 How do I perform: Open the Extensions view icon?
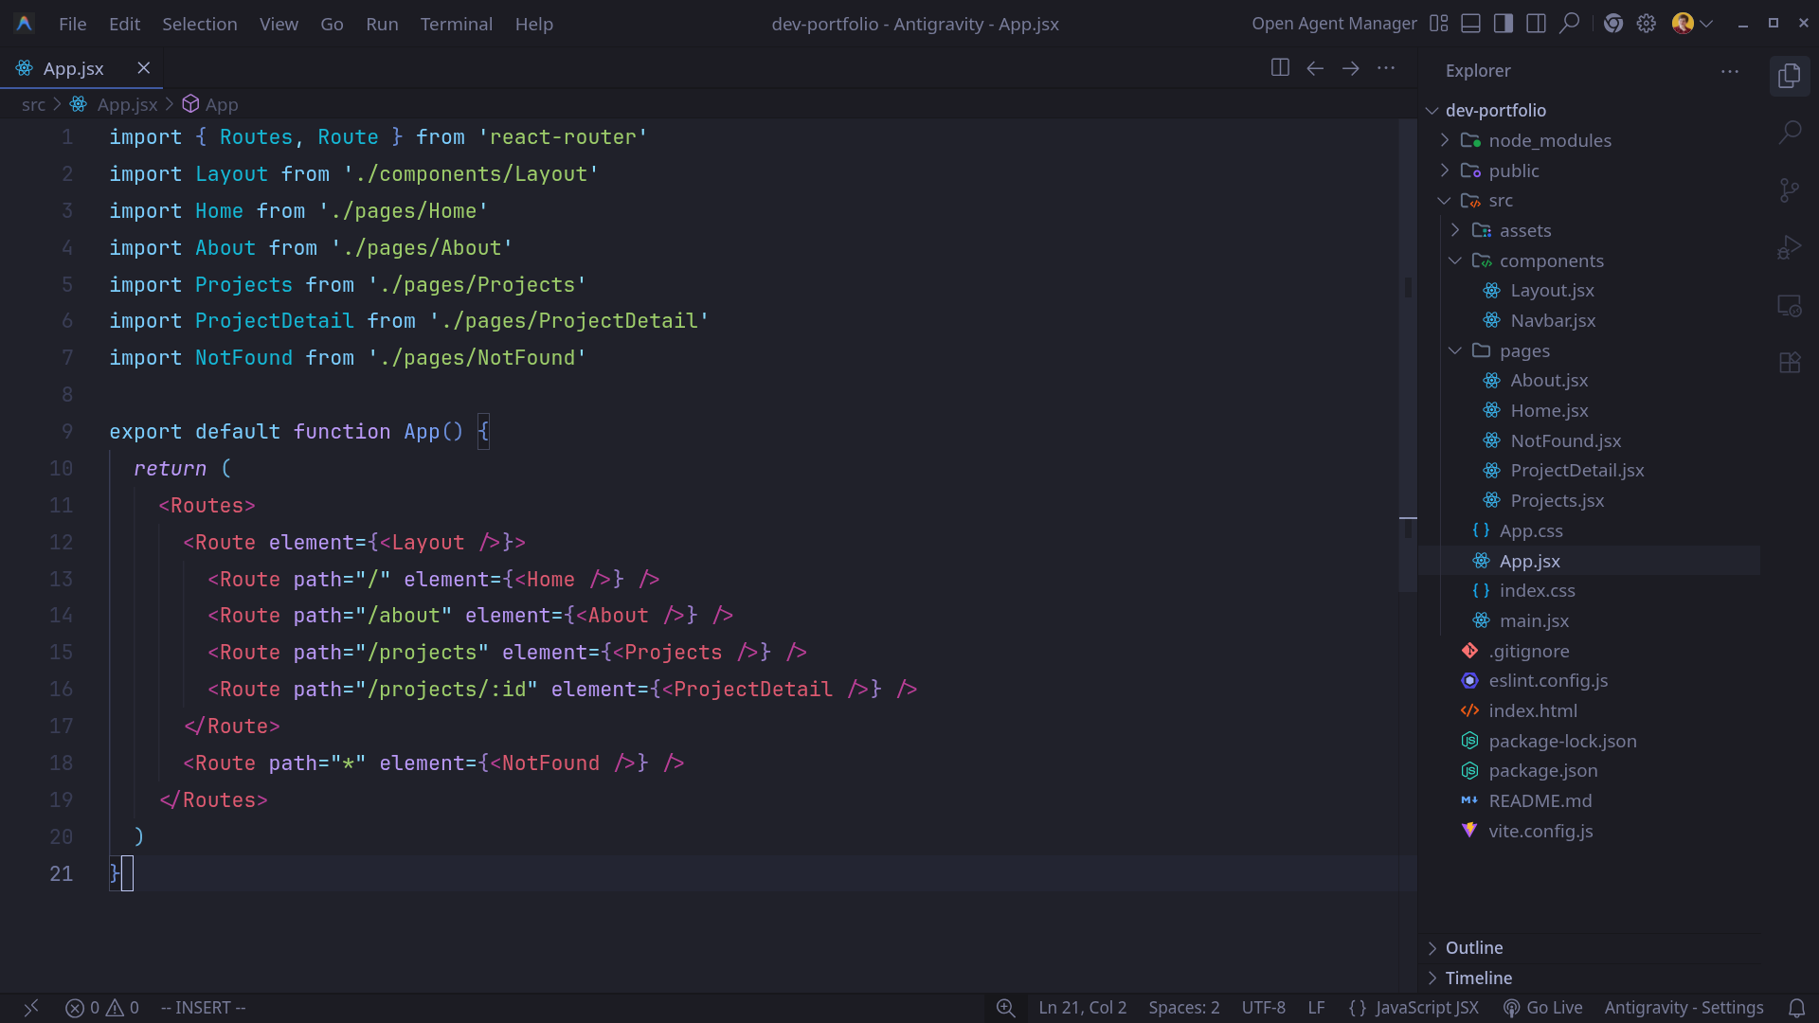tap(1789, 363)
